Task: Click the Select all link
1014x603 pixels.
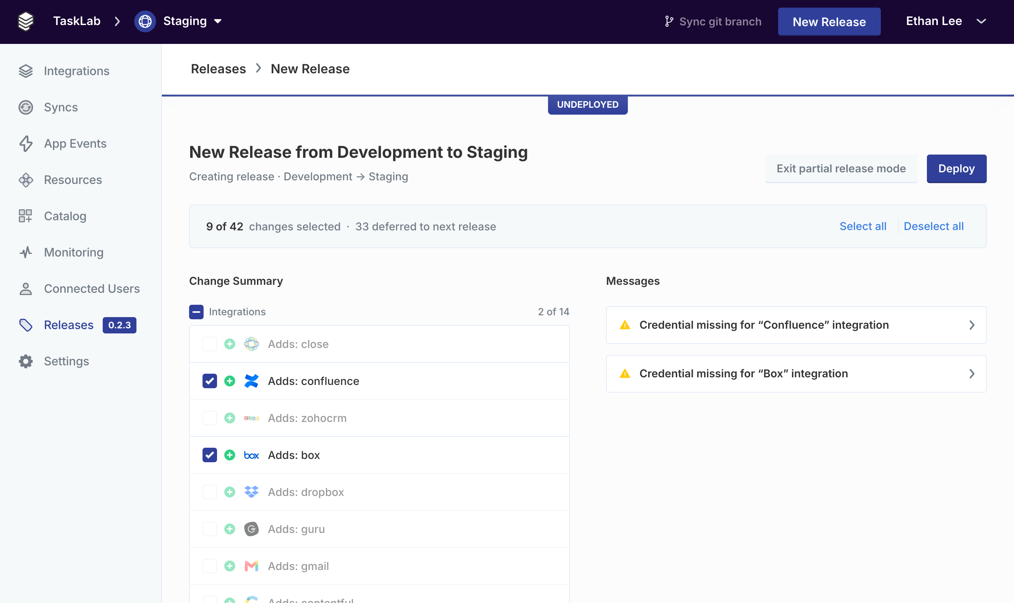Action: coord(863,226)
